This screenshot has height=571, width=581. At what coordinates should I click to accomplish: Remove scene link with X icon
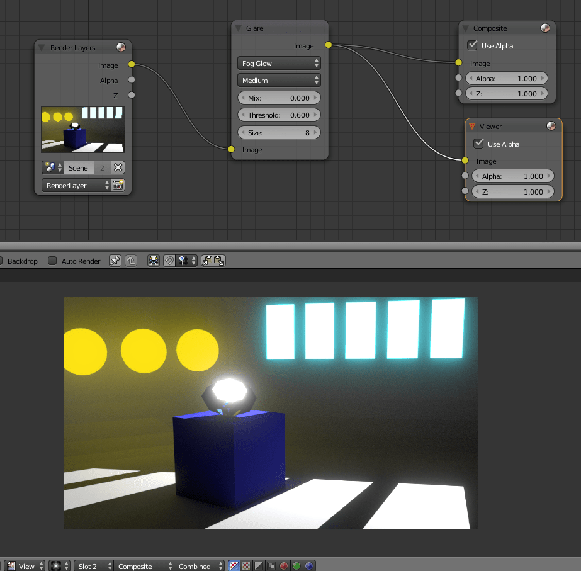coord(118,167)
